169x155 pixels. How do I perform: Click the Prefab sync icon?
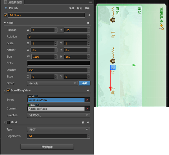[6, 8]
